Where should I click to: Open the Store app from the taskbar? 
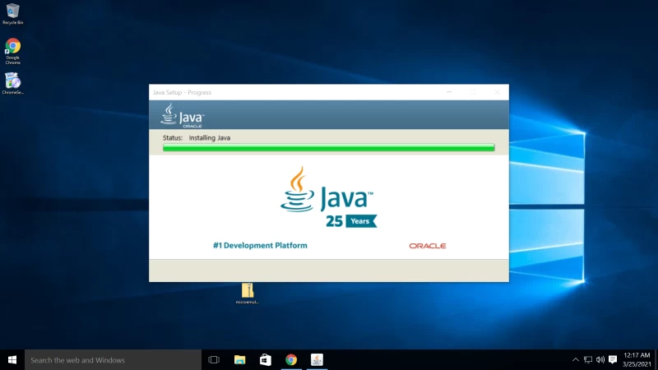pyautogui.click(x=265, y=359)
